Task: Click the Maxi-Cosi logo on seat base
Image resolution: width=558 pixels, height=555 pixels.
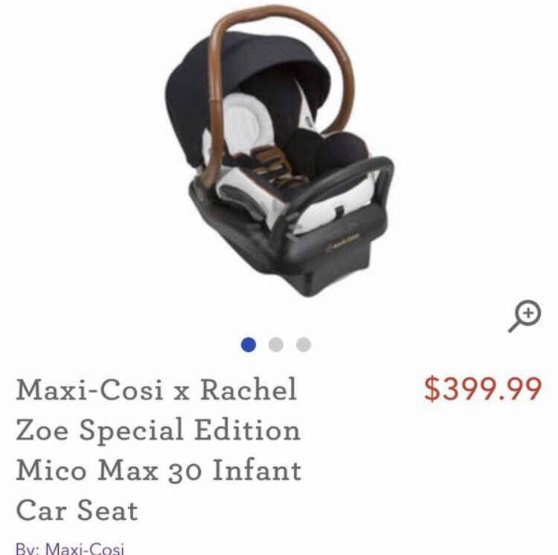Action: (344, 243)
